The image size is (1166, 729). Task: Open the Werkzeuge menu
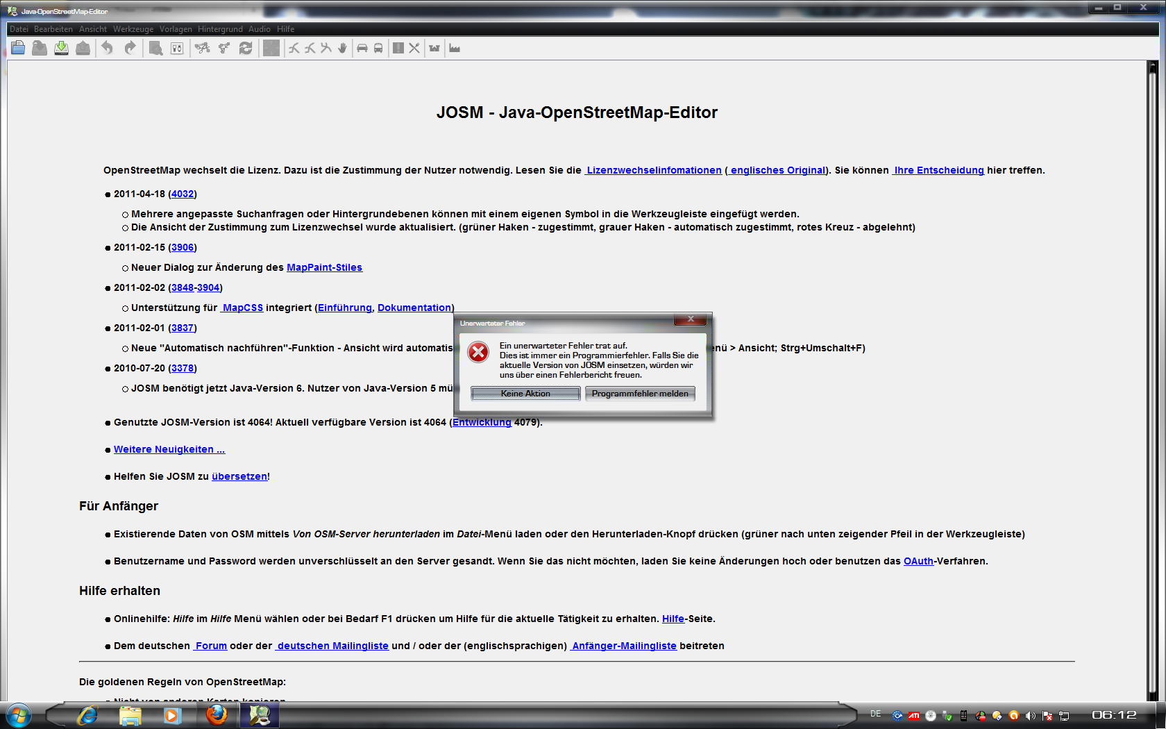coord(133,29)
